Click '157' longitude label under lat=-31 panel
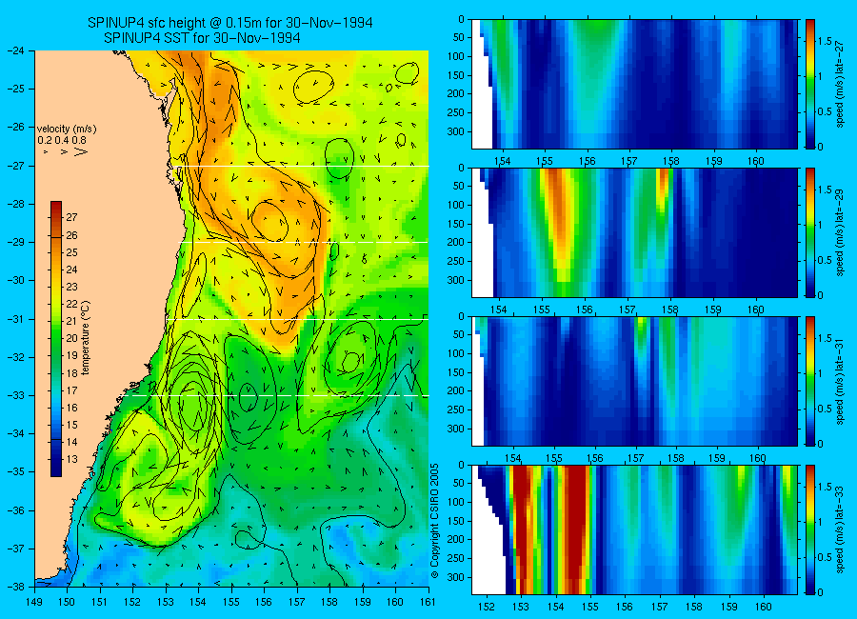Image resolution: width=857 pixels, height=619 pixels. (636, 458)
